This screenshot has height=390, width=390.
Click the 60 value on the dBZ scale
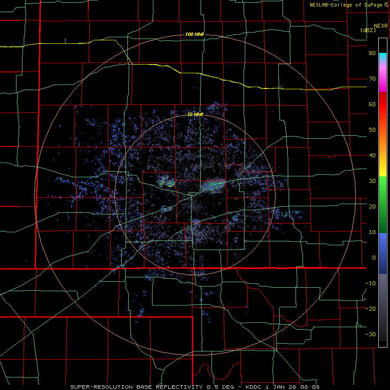click(372, 104)
